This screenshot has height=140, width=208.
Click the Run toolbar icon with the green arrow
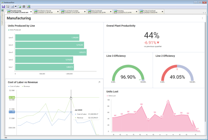pos(19,6)
